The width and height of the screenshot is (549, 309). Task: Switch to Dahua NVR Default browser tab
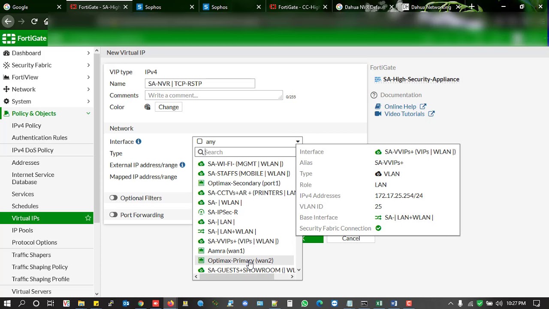(x=365, y=7)
